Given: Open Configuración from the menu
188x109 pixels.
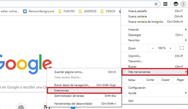Looking at the screenshot, I should (x=154, y=88).
